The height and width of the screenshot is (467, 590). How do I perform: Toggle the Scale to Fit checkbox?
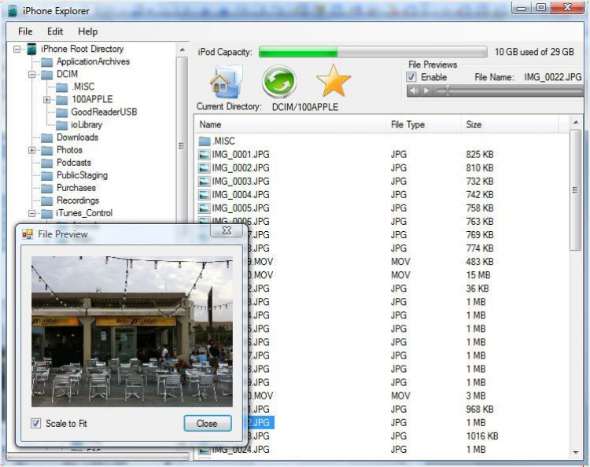coord(35,424)
